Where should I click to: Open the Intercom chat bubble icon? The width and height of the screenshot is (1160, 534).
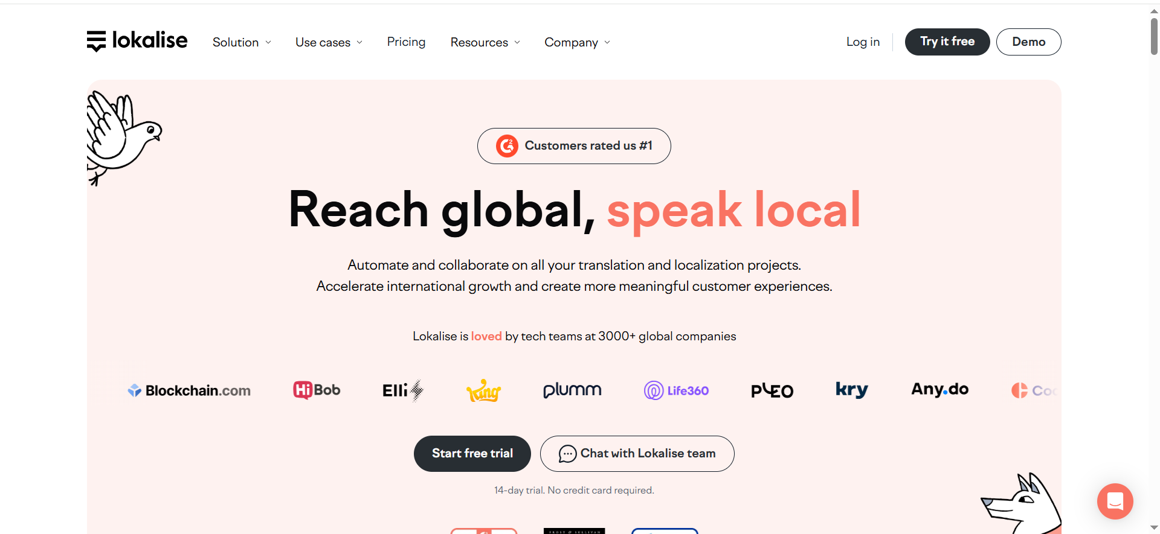pos(1115,501)
